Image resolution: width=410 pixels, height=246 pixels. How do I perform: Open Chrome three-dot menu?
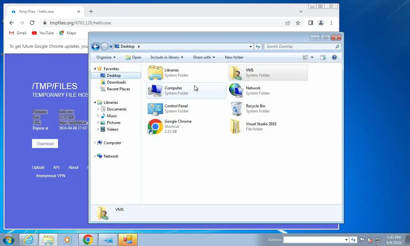tap(331, 23)
